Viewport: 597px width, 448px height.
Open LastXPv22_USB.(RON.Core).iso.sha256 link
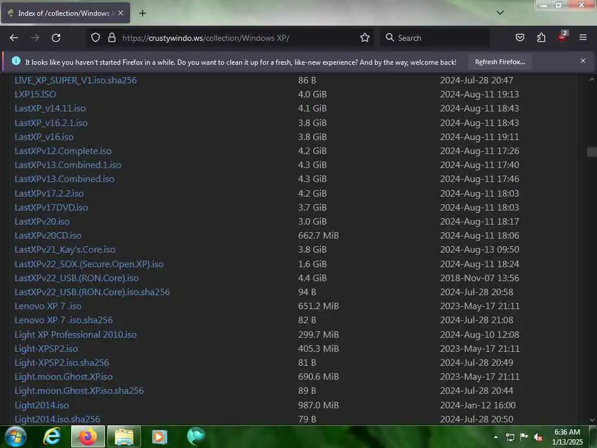point(92,292)
